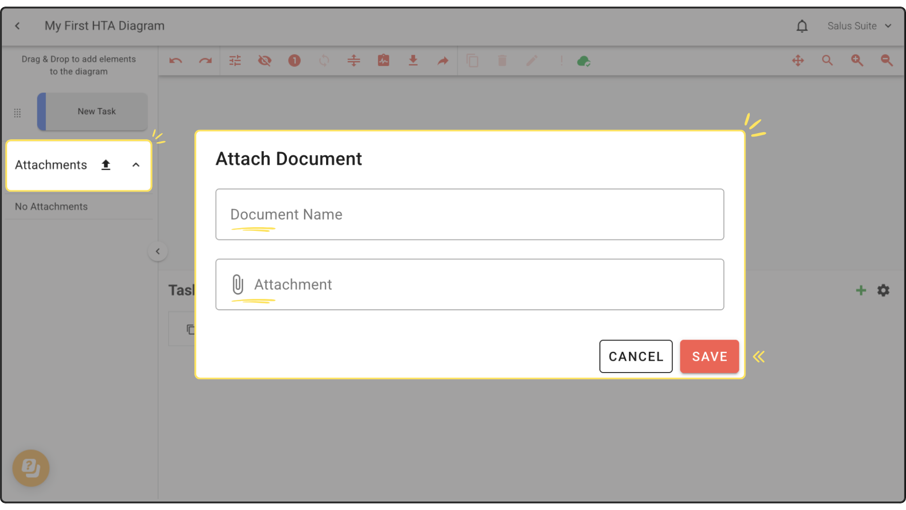Viewport: 906px width, 510px height.
Task: Click the undo arrow icon
Action: click(176, 60)
